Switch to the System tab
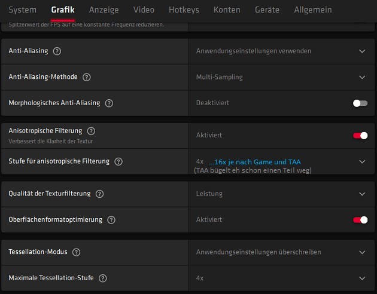The width and height of the screenshot is (377, 294). (23, 10)
